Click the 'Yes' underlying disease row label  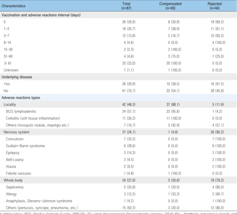[7, 84]
